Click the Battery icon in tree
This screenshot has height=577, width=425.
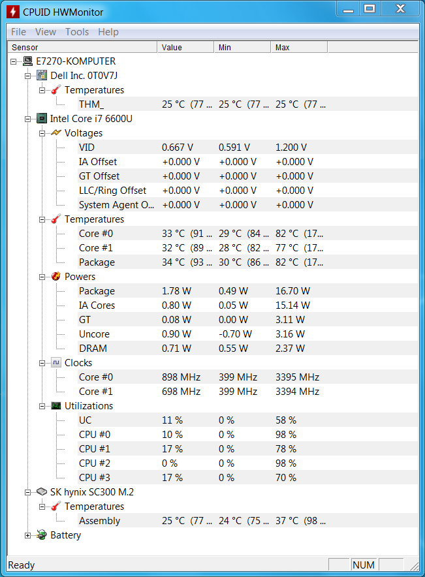click(42, 535)
